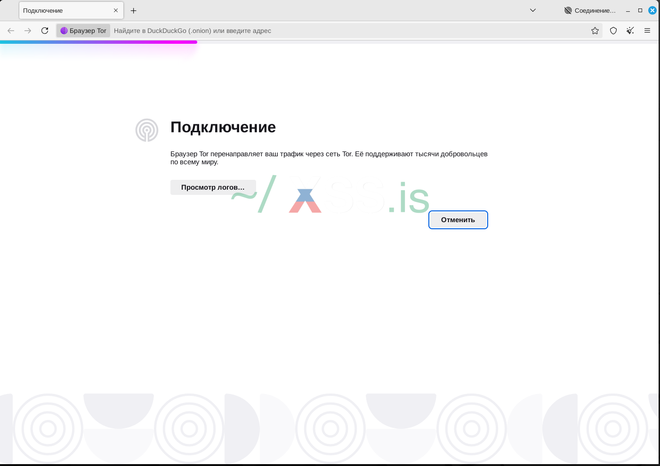
Task: Click the Браузер Tor identity badge
Action: coord(83,31)
